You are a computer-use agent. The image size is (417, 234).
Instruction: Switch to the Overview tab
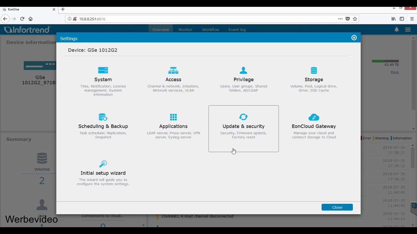[x=161, y=30]
